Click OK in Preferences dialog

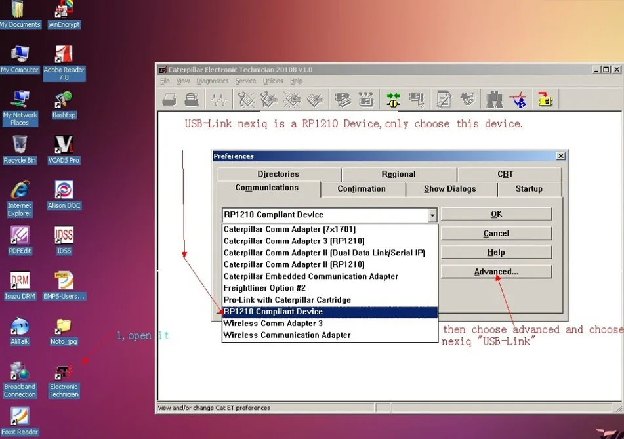click(x=496, y=214)
